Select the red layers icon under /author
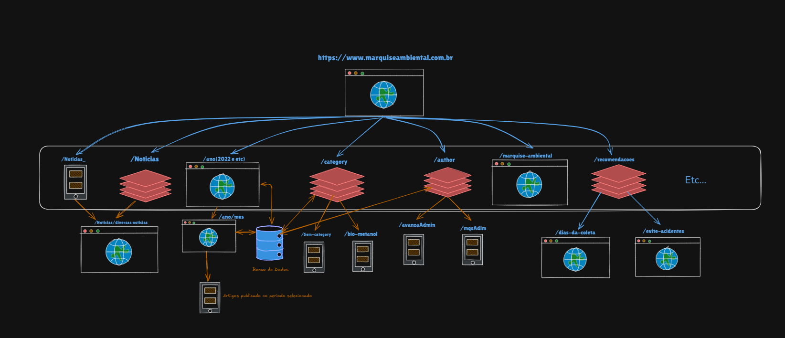This screenshot has height=338, width=785. tap(447, 182)
